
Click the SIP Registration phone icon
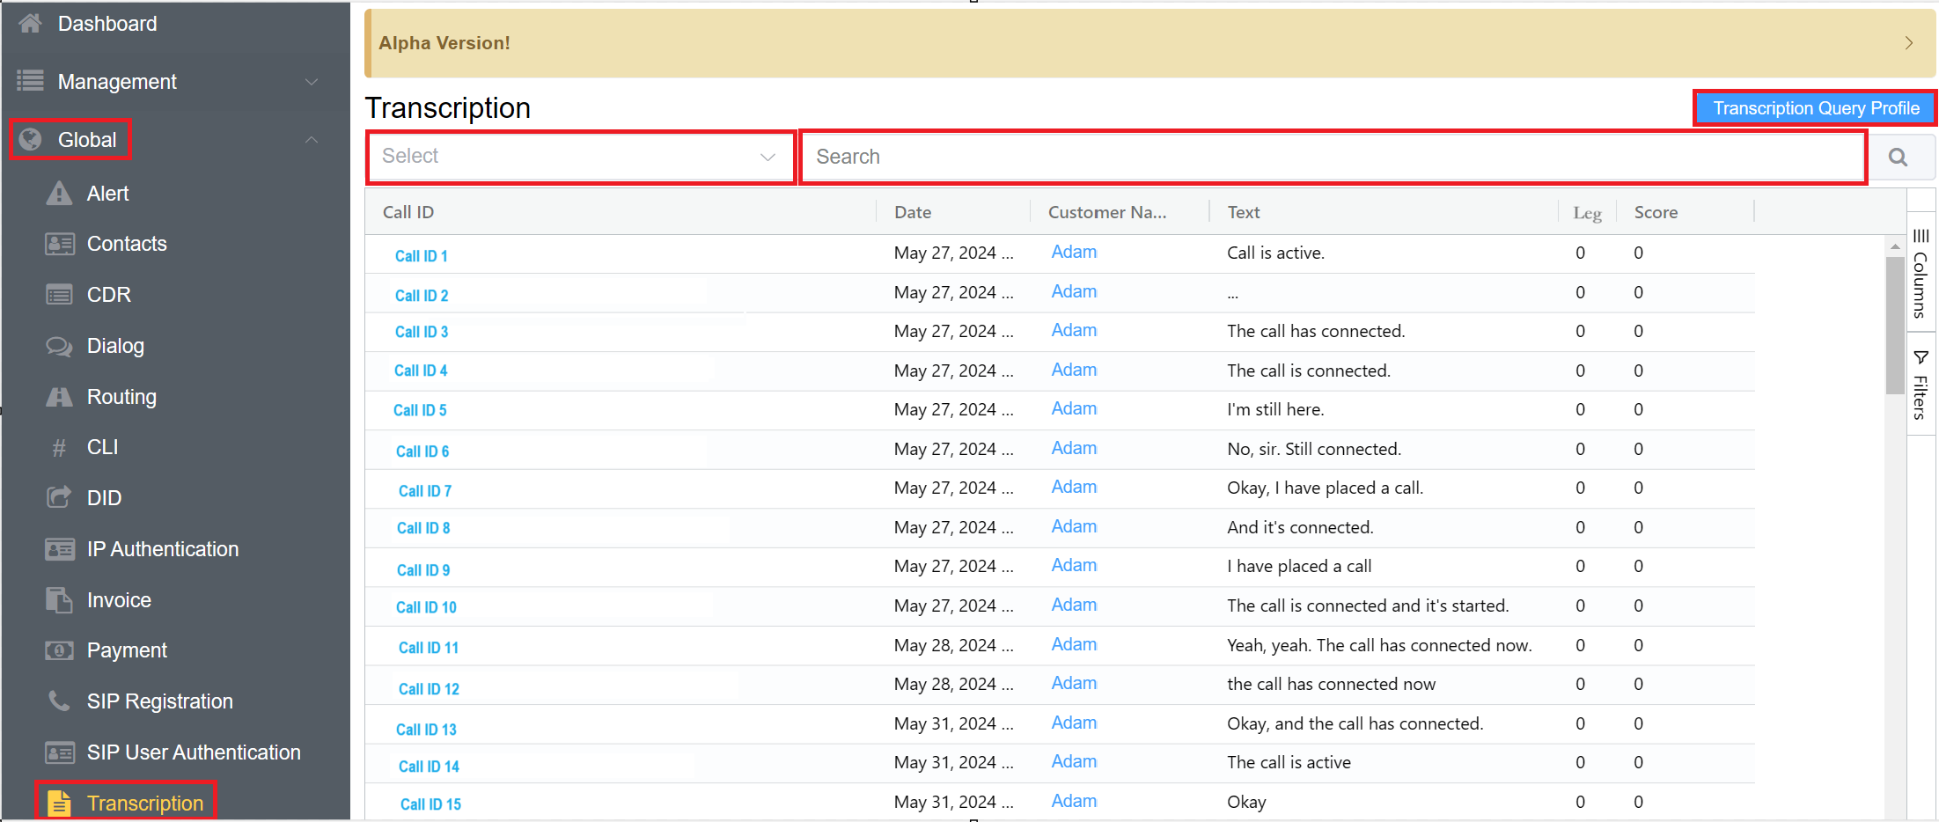click(59, 701)
